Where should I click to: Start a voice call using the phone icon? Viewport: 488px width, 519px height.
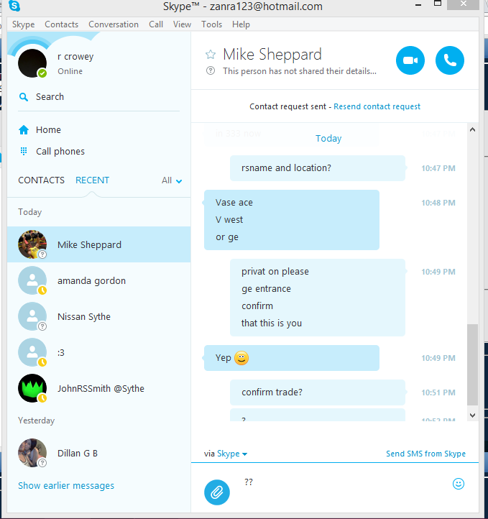(450, 60)
